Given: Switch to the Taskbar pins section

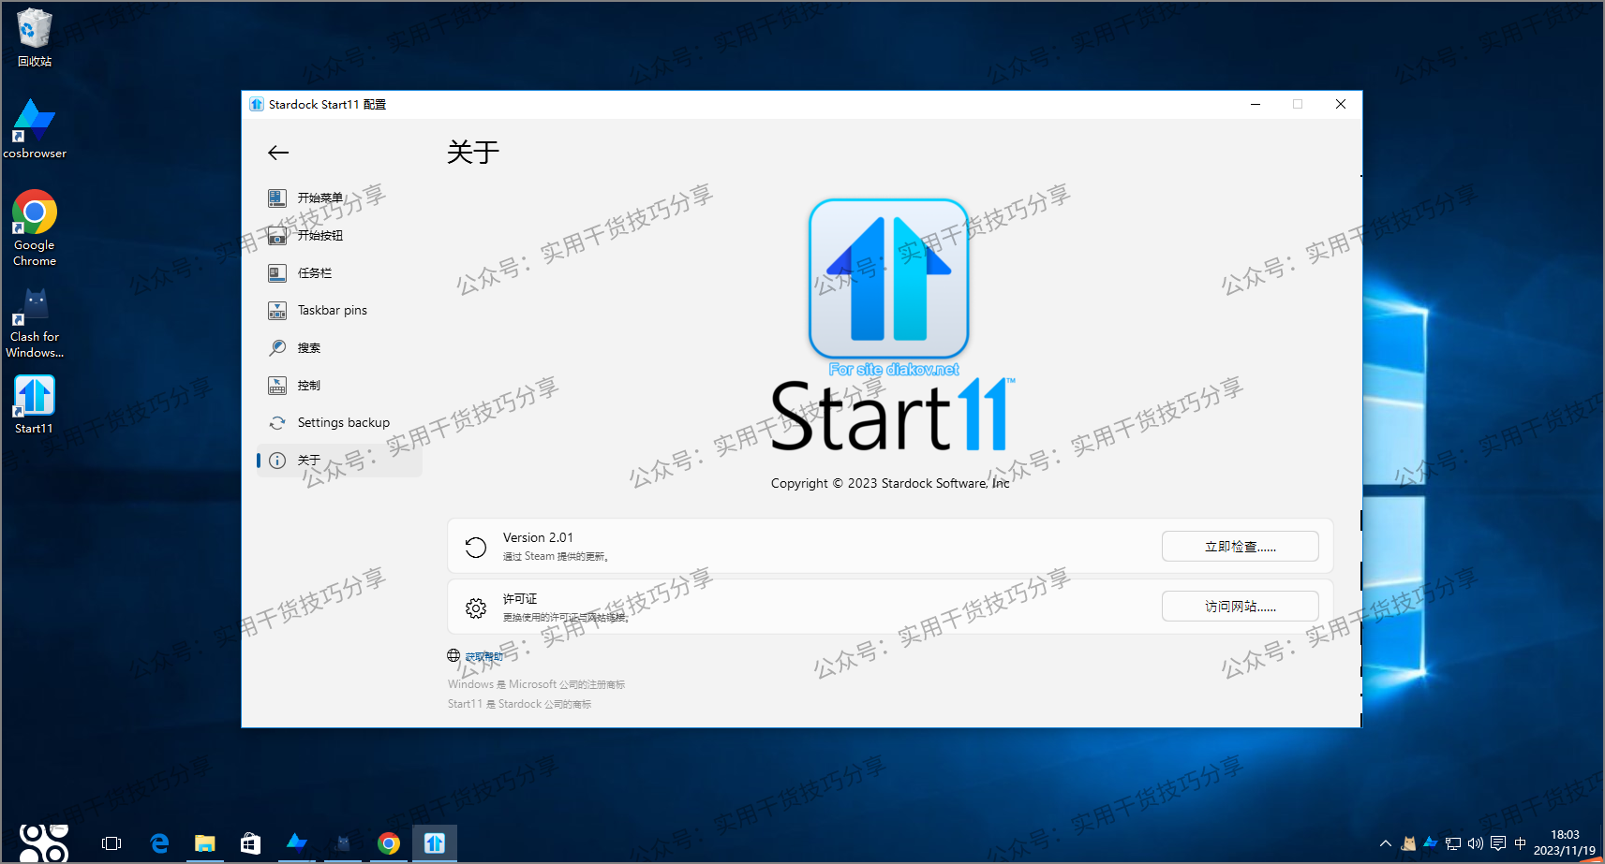Looking at the screenshot, I should click(277, 310).
